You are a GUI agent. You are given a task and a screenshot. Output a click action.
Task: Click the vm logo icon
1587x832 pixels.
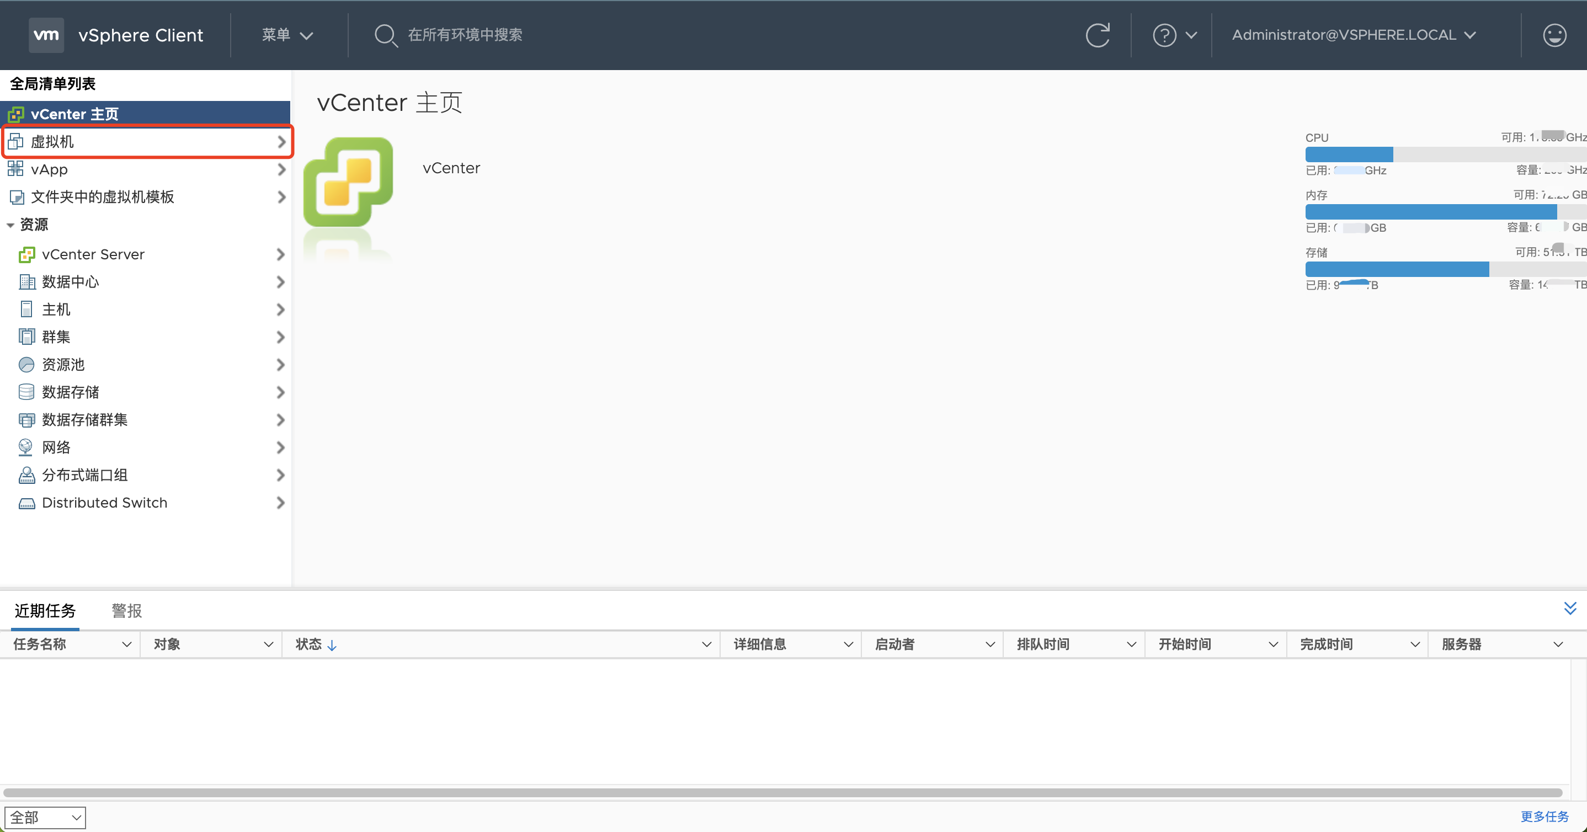click(x=46, y=35)
